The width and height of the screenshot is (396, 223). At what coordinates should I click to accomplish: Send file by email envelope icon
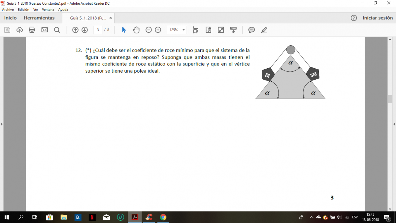[x=45, y=30]
